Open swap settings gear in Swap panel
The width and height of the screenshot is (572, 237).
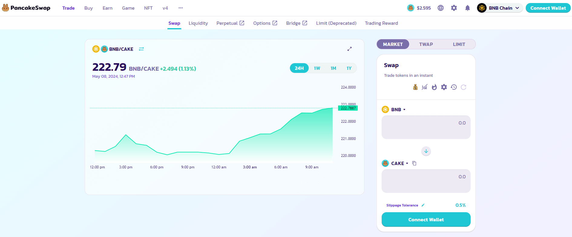tap(444, 87)
